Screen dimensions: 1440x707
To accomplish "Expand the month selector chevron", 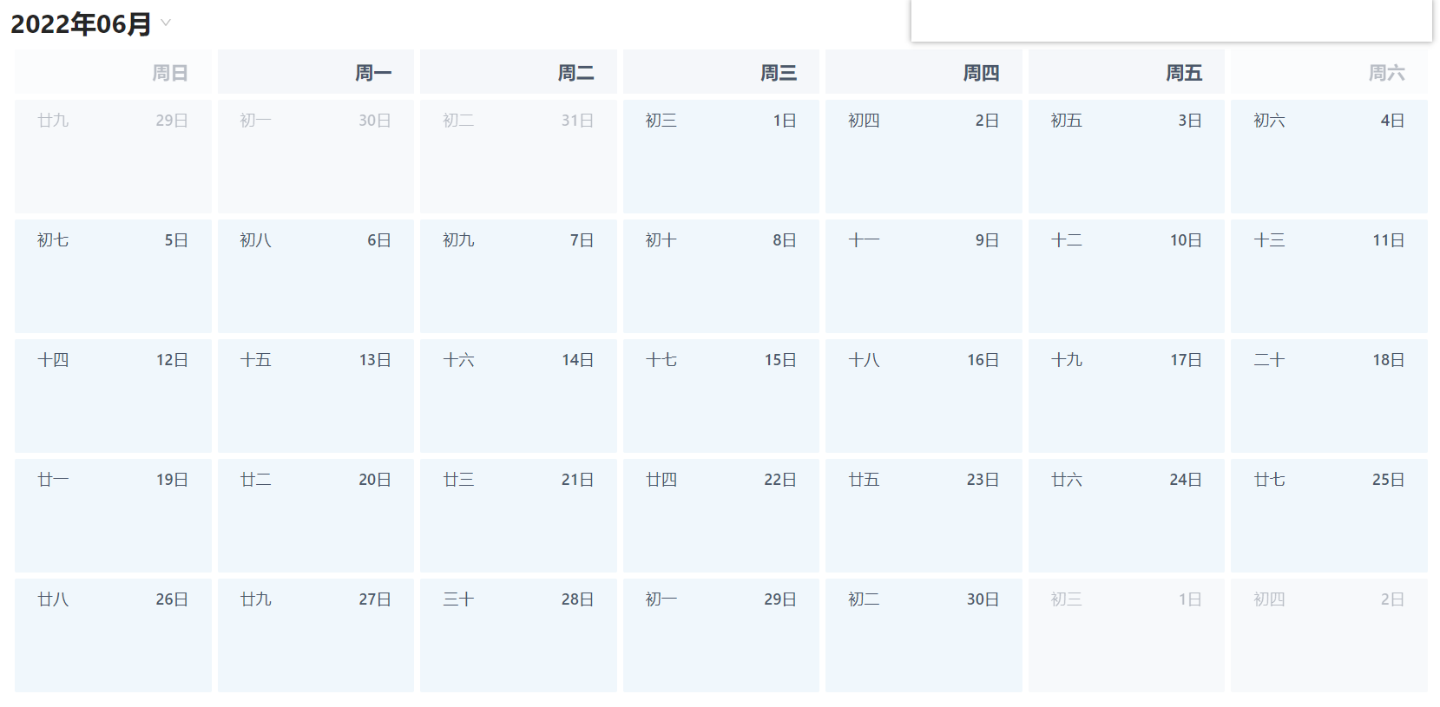I will pyautogui.click(x=166, y=23).
